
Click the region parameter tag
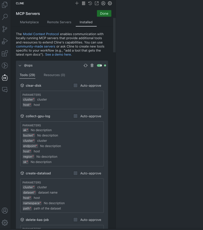29,156
